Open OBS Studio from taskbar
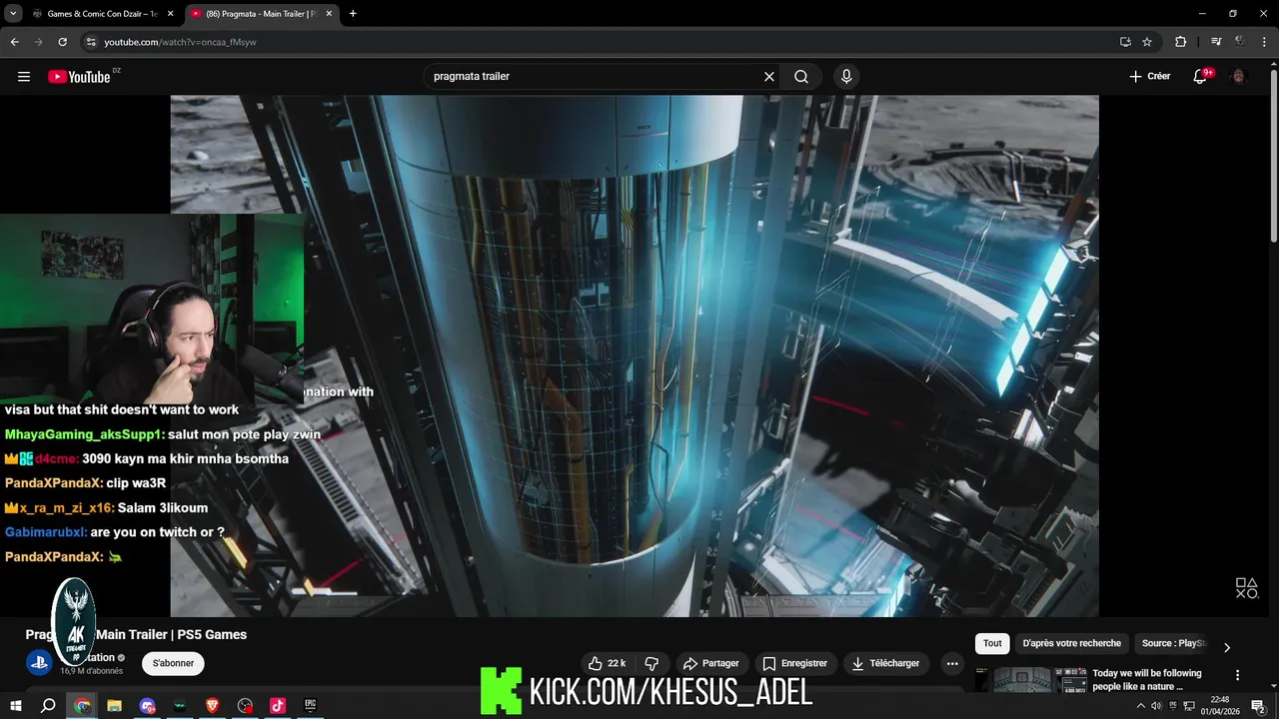 (x=245, y=705)
